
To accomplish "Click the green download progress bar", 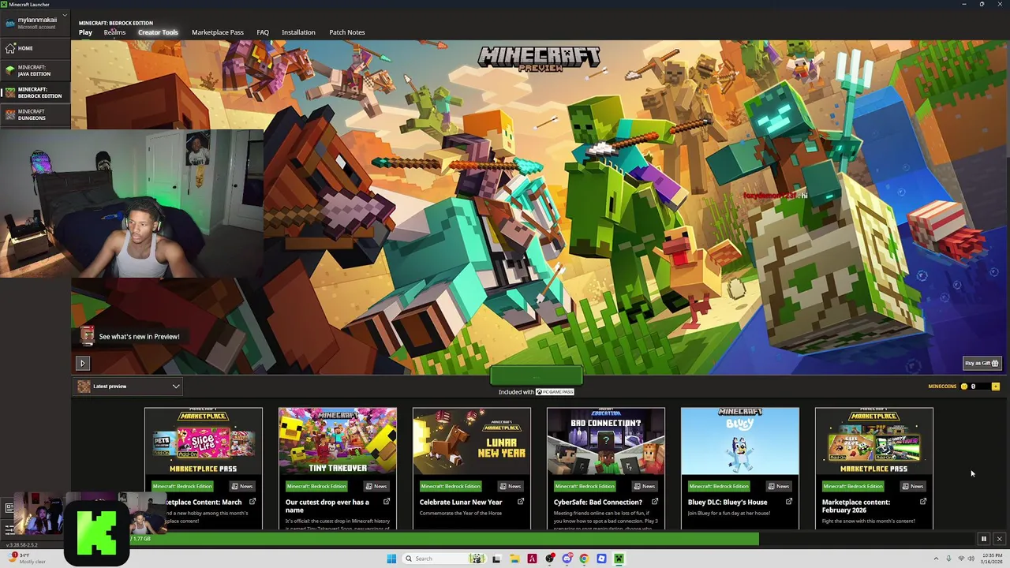I will [x=444, y=539].
